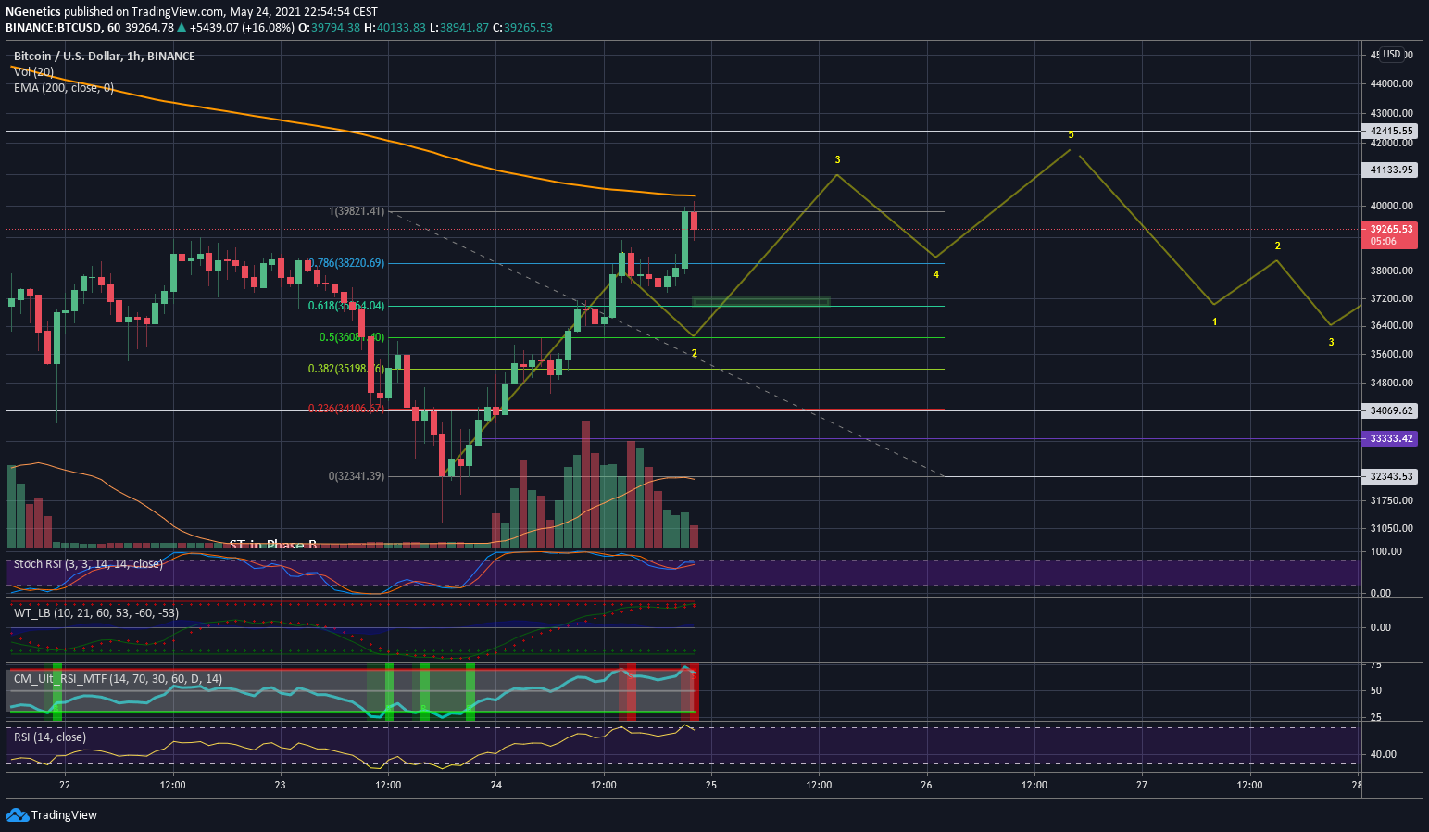Click date label 23 on time axis
The image size is (1429, 832).
pos(281,785)
